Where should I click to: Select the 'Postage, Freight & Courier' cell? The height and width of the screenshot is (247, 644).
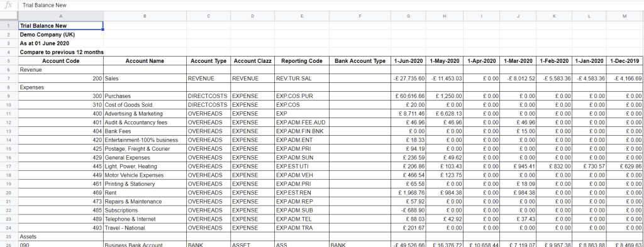point(145,149)
